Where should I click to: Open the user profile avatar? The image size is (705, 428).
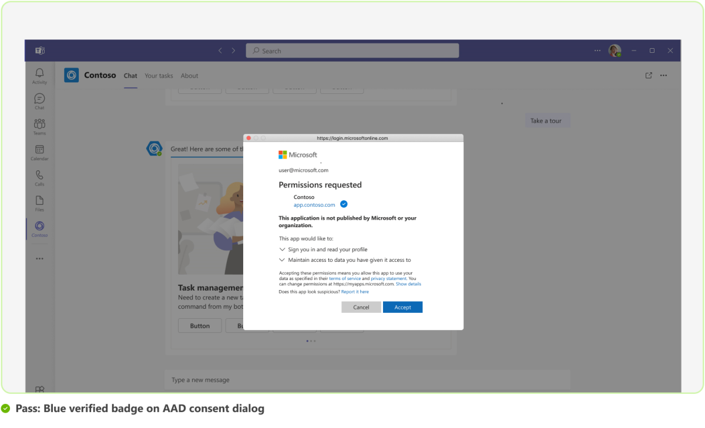(615, 50)
